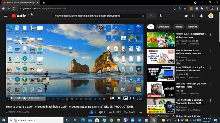Viewport: 220px width, 123px height.
Task: Open Viber from the taskbar
Action: click(x=125, y=120)
